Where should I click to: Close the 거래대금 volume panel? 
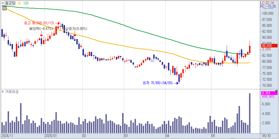(x=276, y=91)
